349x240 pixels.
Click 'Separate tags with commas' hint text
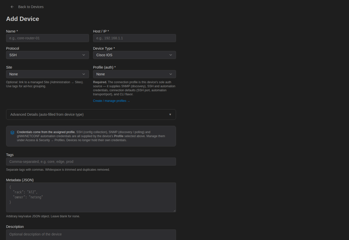pyautogui.click(x=58, y=170)
